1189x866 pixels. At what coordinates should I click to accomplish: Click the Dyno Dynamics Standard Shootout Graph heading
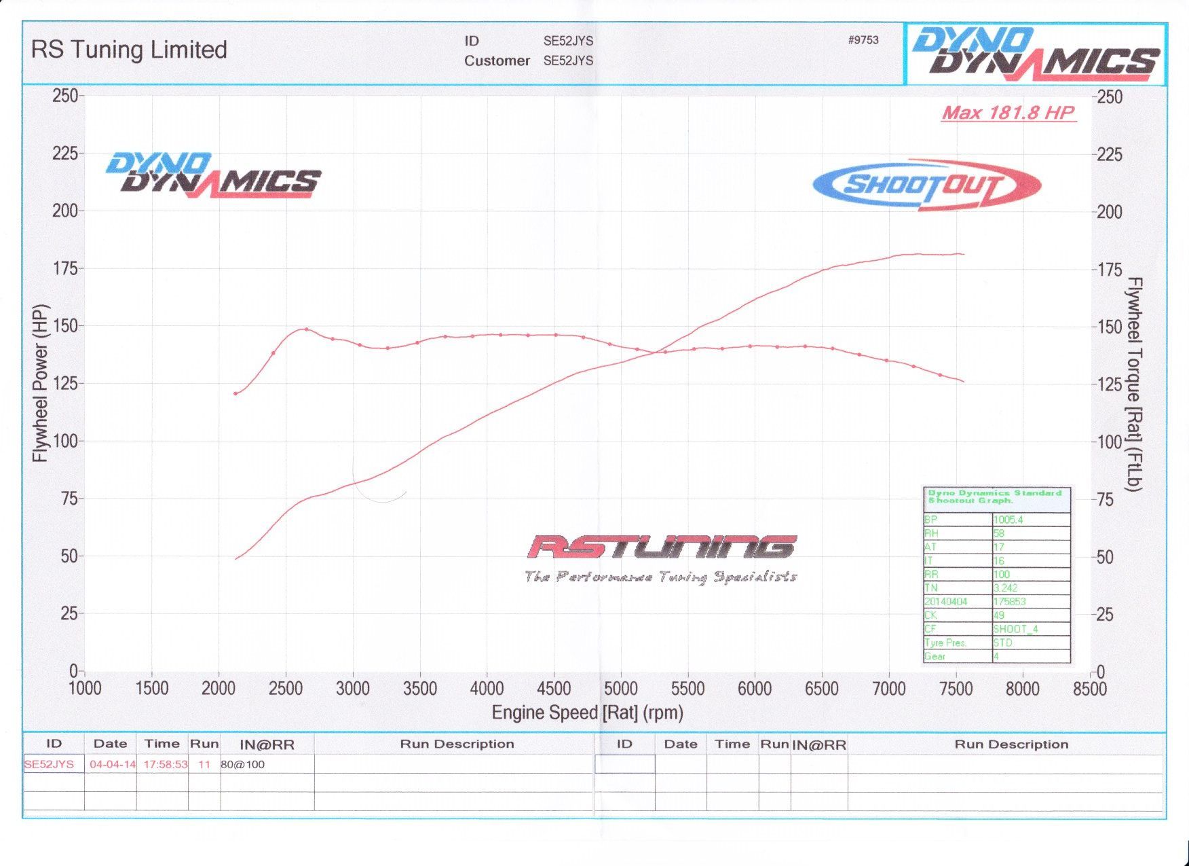click(995, 497)
